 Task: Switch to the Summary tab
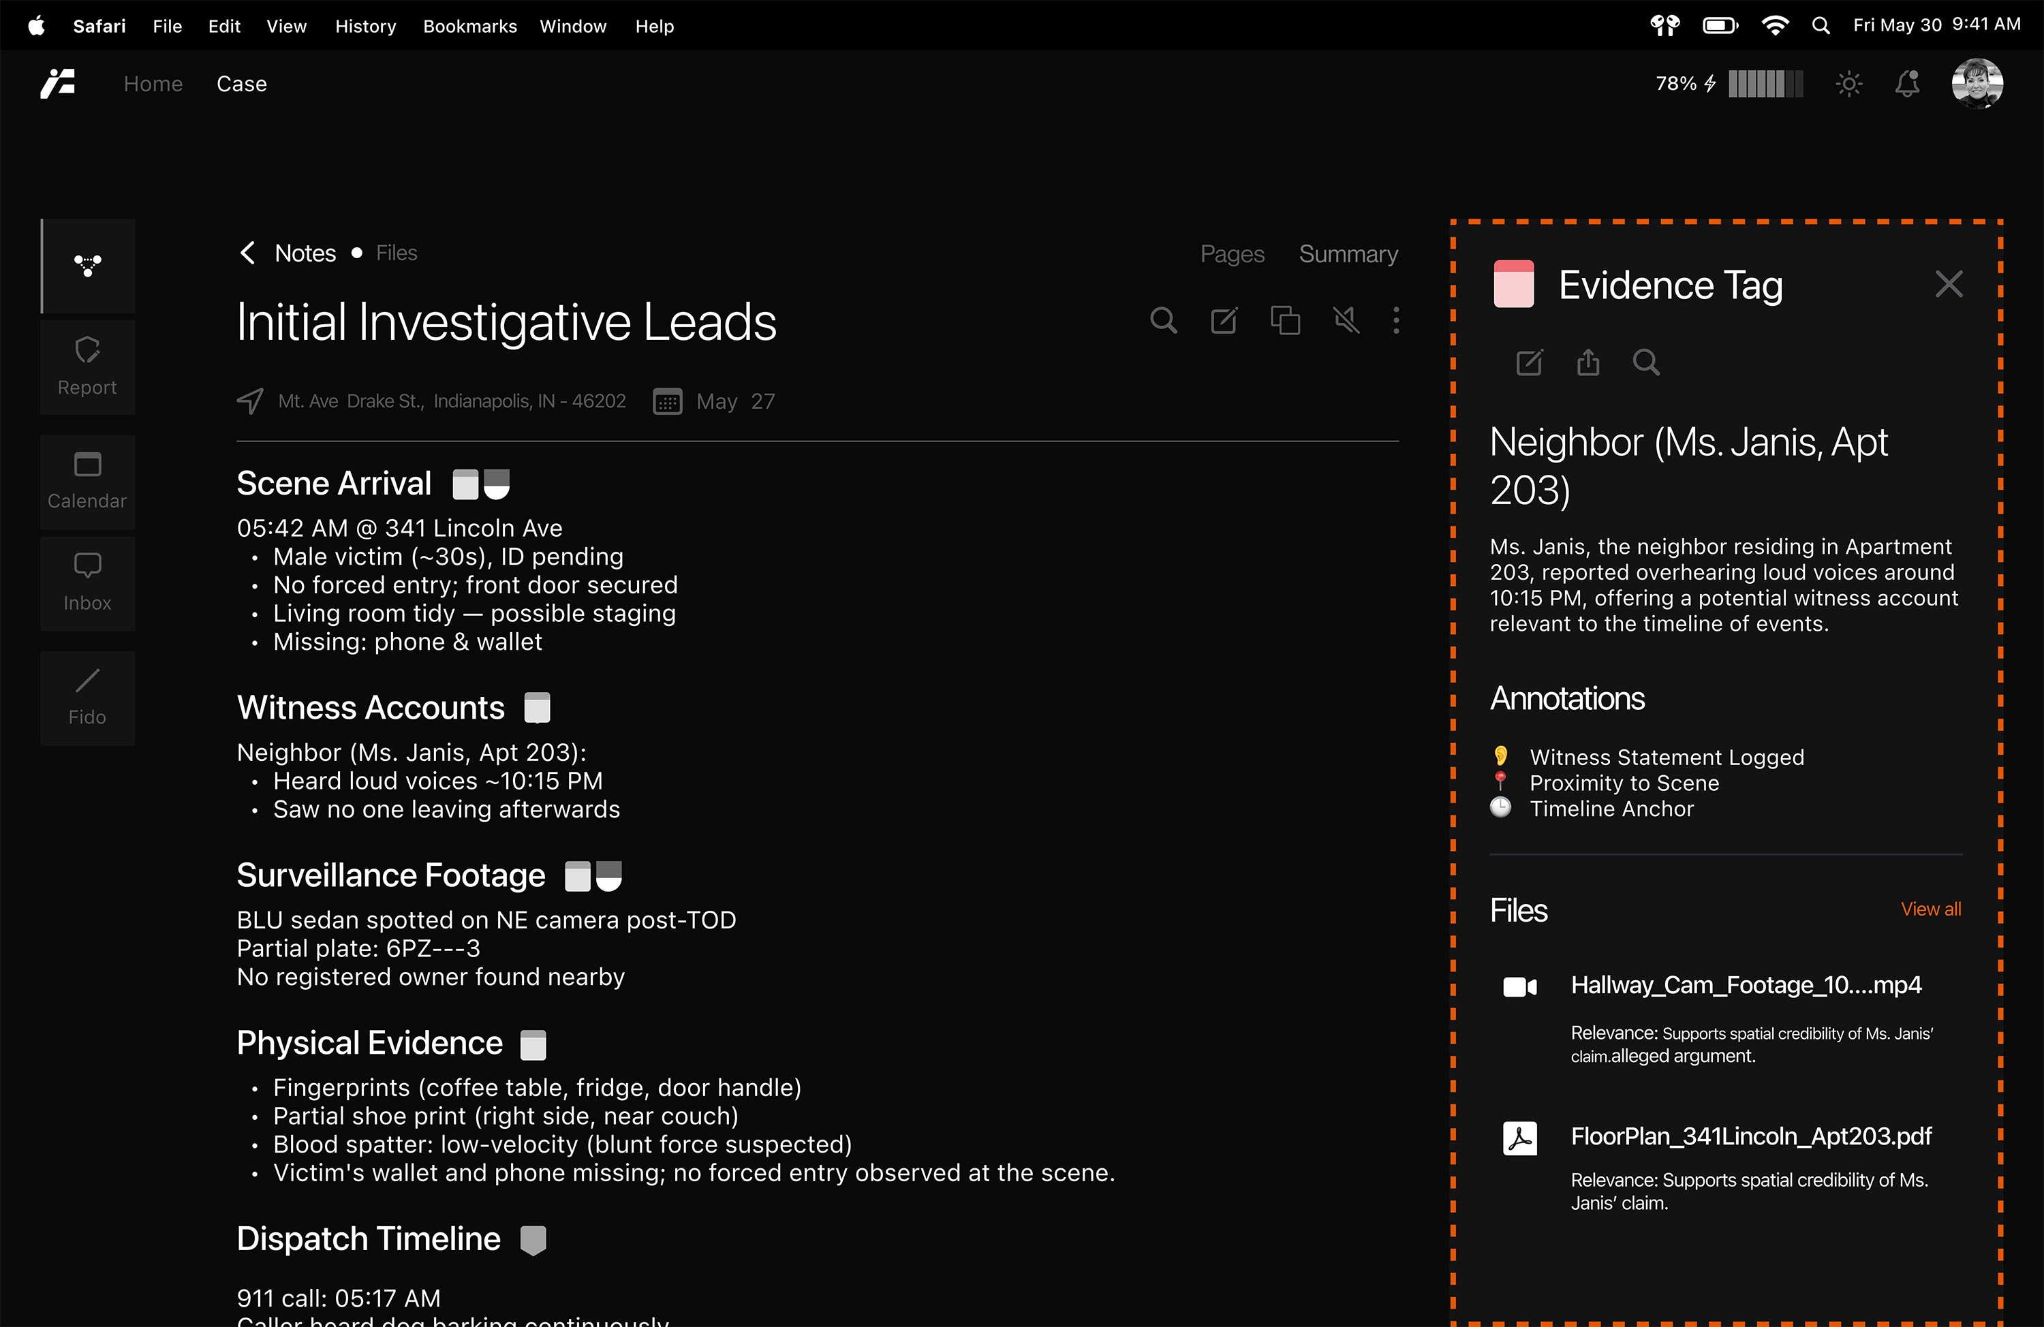[1348, 254]
